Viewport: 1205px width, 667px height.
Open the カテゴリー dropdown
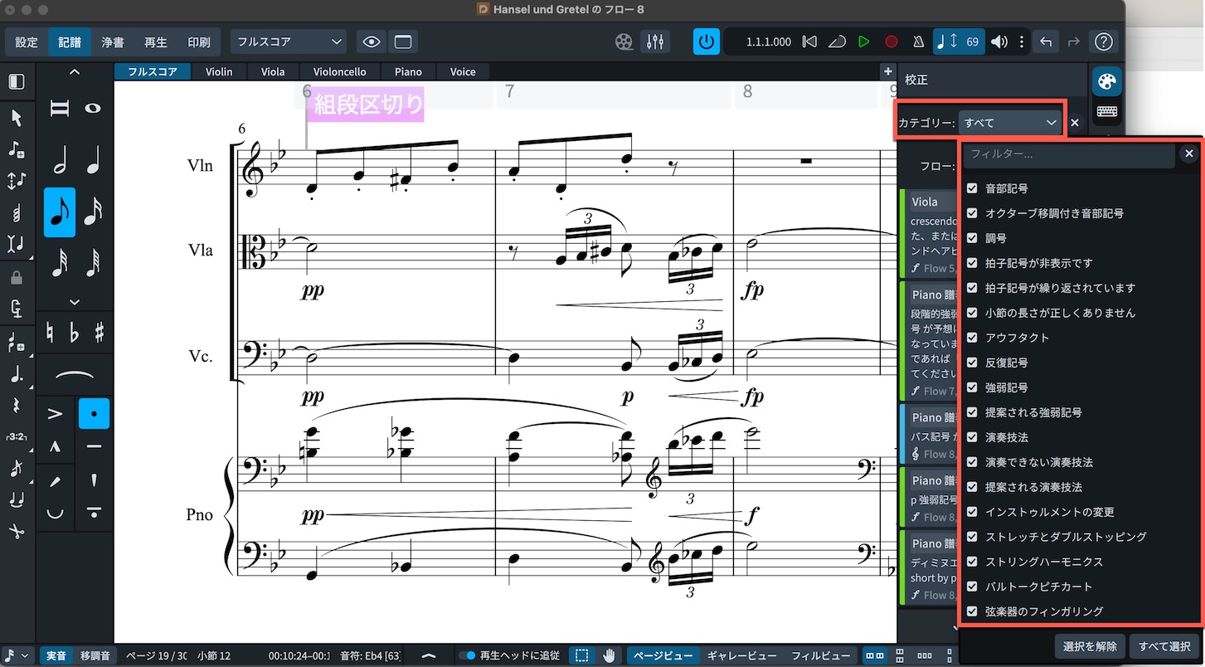point(1010,123)
